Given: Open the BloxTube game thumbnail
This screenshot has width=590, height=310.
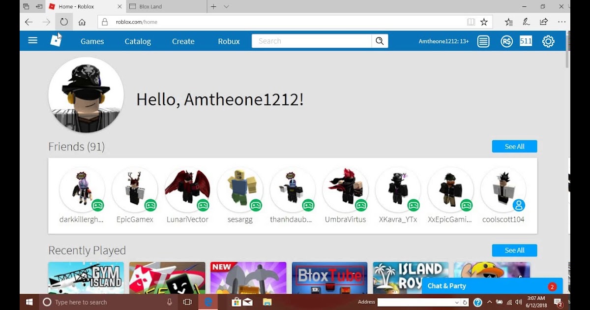Looking at the screenshot, I should pyautogui.click(x=329, y=278).
